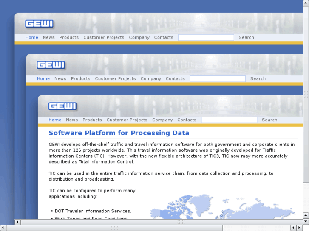Click Search in the outermost navigation bar
This screenshot has height=231, width=309.
click(247, 37)
